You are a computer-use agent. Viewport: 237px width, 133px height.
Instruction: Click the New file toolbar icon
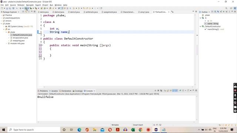2,8
